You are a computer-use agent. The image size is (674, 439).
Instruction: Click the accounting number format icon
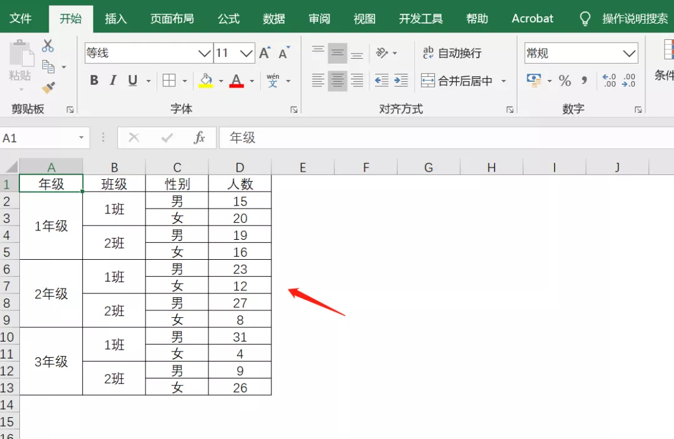(534, 81)
